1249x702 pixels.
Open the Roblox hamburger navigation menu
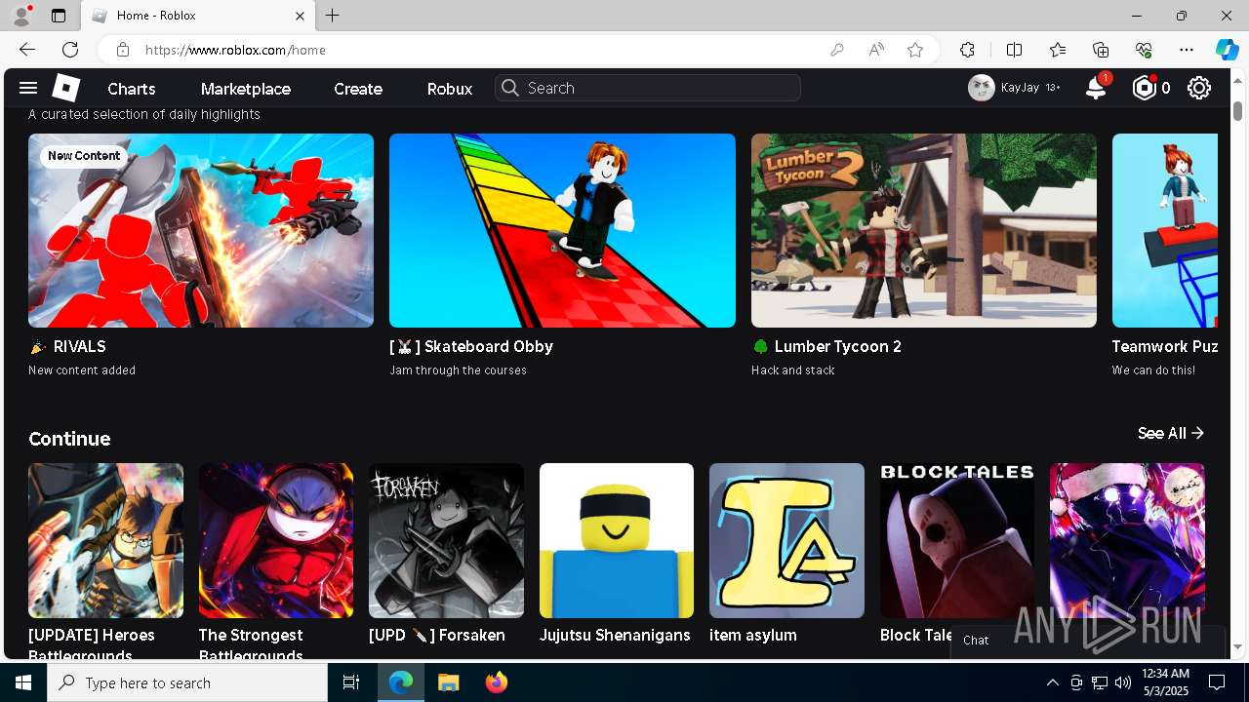point(28,89)
